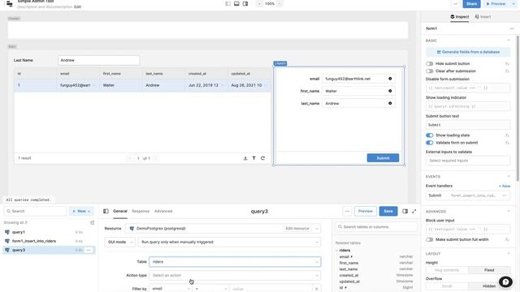Download table data icon
Image resolution: width=520 pixels, height=292 pixels.
pos(245,158)
